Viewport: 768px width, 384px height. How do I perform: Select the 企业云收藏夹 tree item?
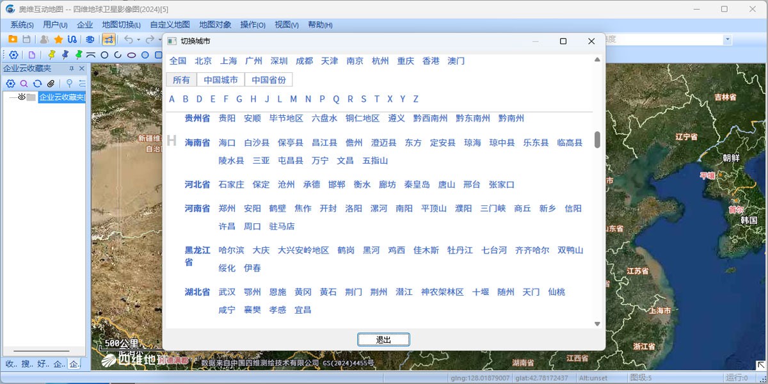point(61,97)
